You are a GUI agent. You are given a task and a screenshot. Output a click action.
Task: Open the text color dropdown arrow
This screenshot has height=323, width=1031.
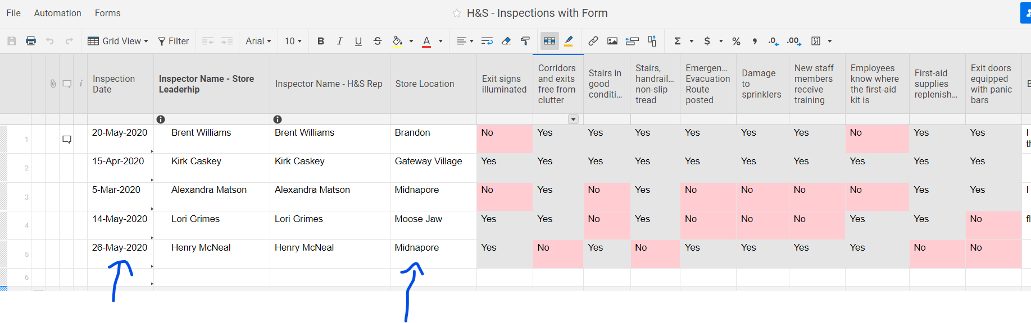point(440,41)
